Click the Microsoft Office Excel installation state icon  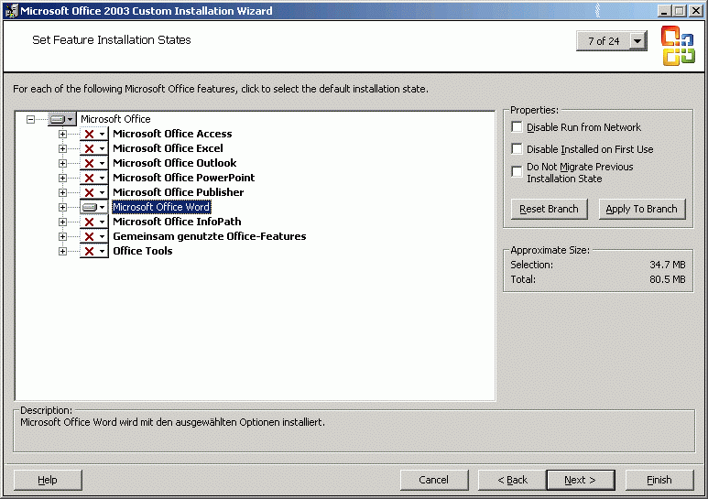click(94, 148)
